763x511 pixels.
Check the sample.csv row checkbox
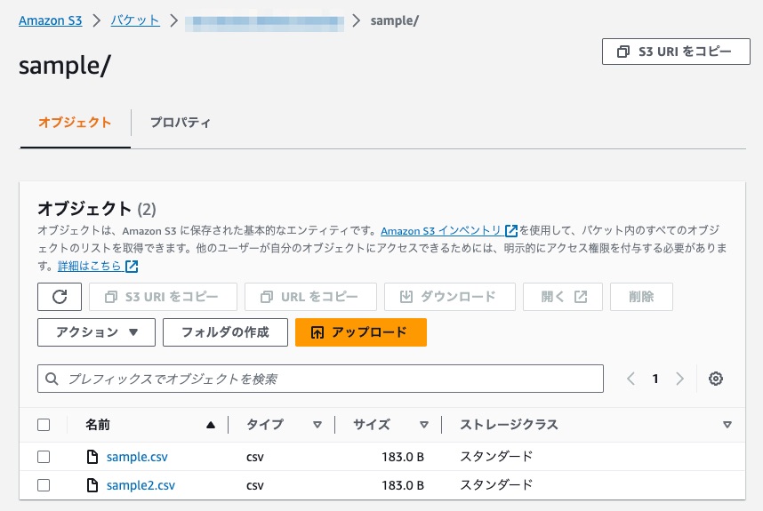(44, 457)
